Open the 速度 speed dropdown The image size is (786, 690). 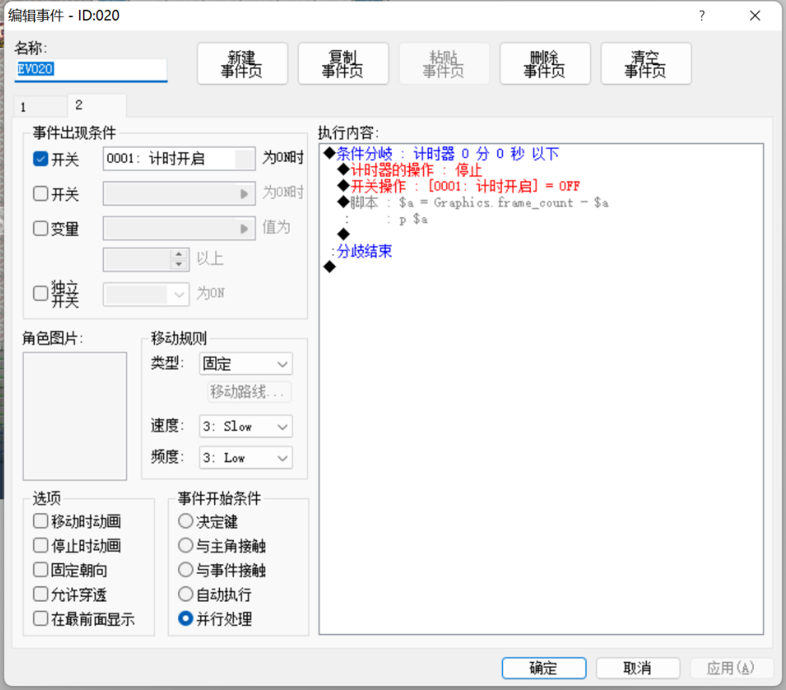click(x=246, y=426)
